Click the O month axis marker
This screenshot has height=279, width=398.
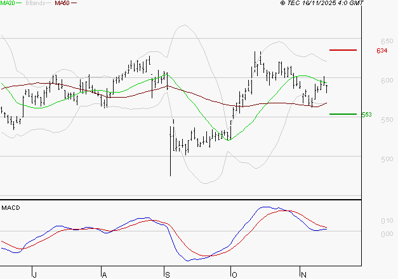pos(234,275)
